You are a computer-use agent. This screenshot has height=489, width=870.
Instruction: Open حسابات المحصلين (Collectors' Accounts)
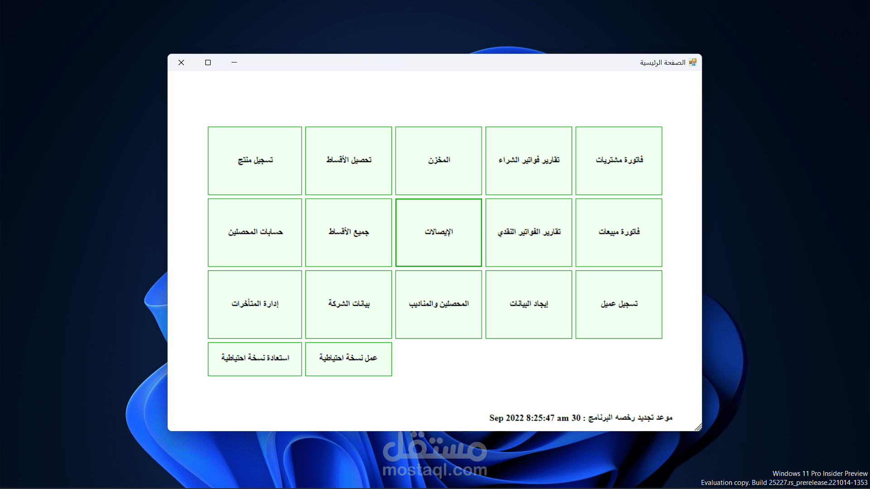tap(255, 232)
